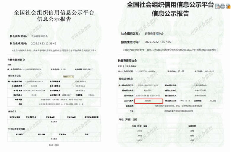Click the export-to-PDF icon at top right
The image size is (231, 152).
(217, 6)
